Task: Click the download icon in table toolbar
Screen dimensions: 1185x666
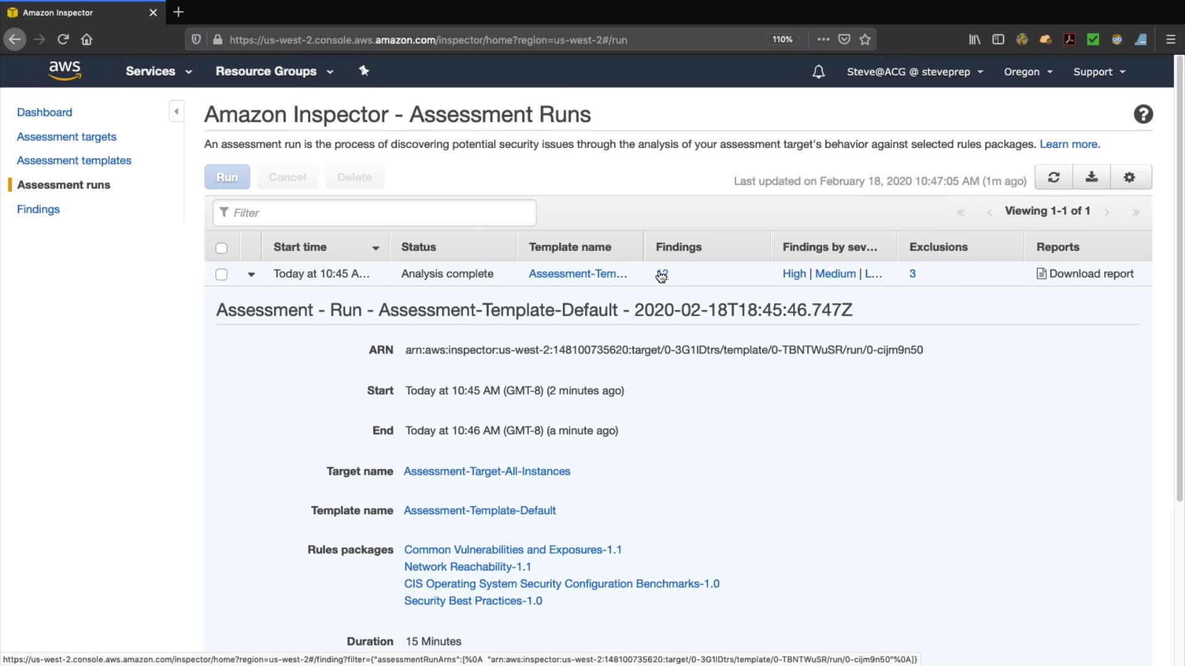Action: click(1091, 178)
